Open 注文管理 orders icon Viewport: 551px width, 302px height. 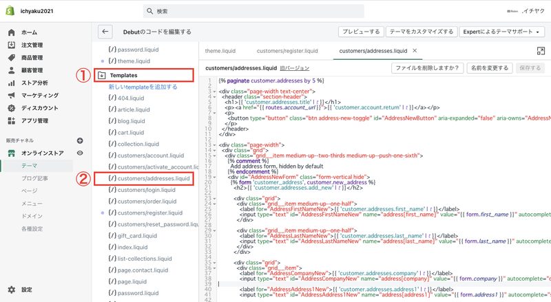[12, 45]
